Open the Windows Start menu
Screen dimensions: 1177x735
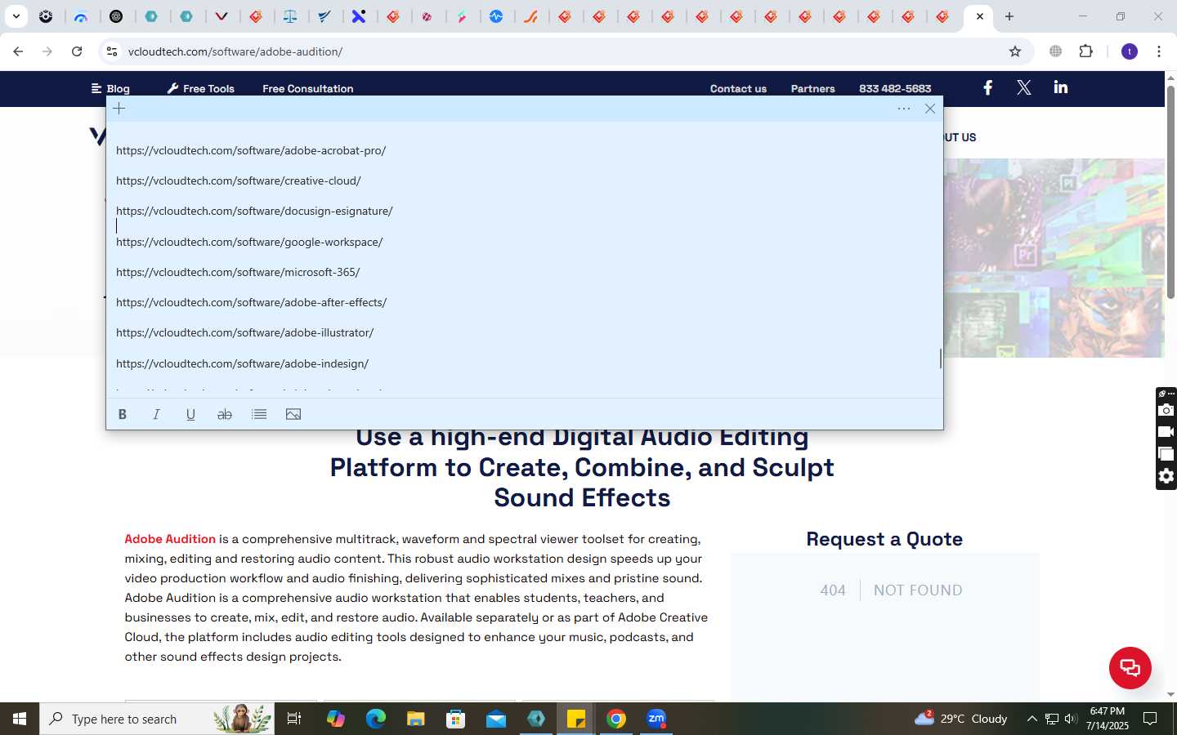click(x=20, y=719)
